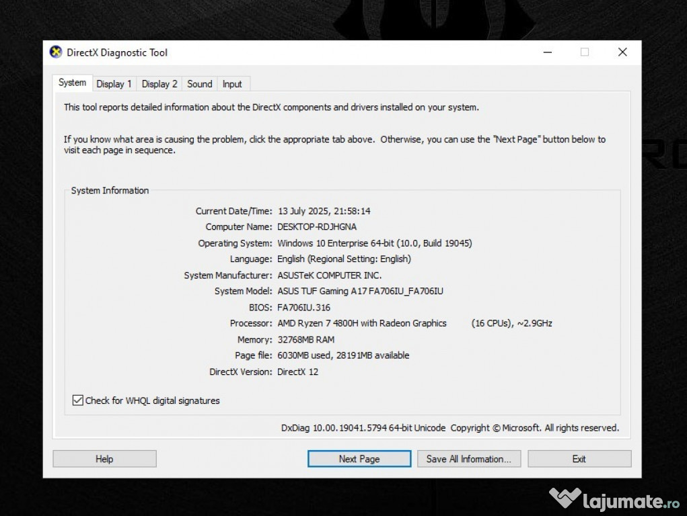Click the Help button
The height and width of the screenshot is (516, 687).
click(104, 459)
